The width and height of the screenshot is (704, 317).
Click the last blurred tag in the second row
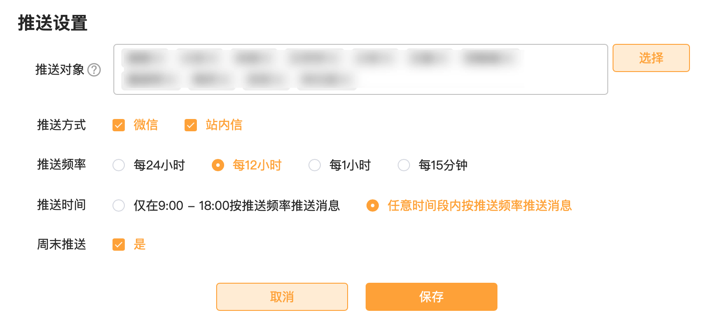(326, 80)
